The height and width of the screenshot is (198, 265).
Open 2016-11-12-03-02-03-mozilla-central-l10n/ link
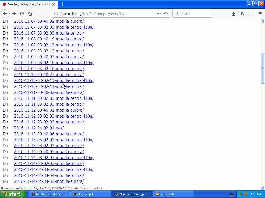tap(54, 116)
